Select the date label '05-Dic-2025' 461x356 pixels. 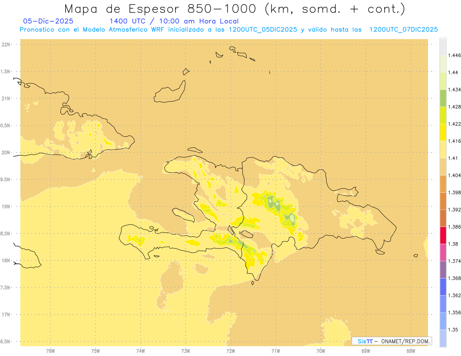[x=48, y=21]
